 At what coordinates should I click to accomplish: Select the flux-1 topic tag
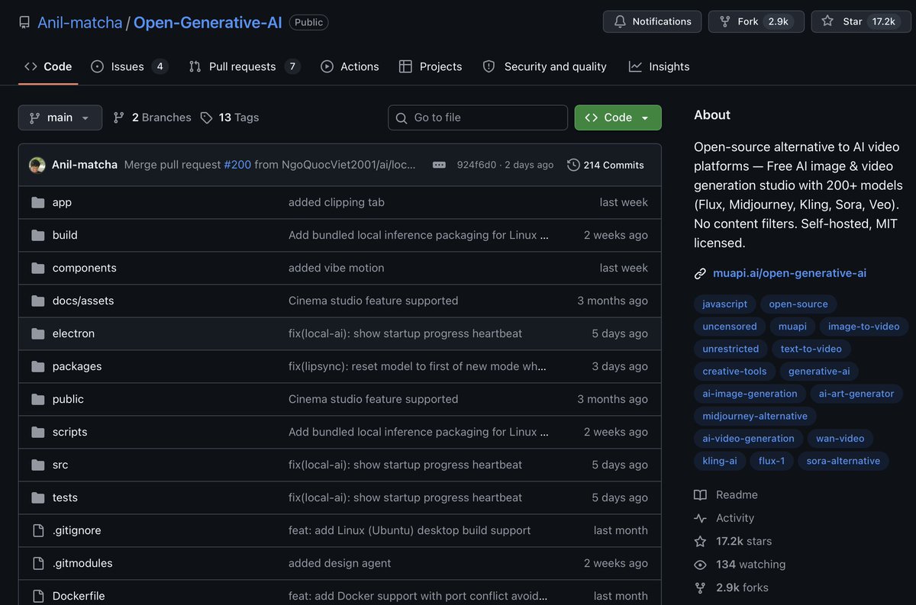pos(772,461)
